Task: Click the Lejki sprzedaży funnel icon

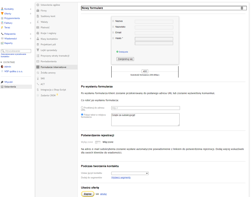Action: coord(38,50)
